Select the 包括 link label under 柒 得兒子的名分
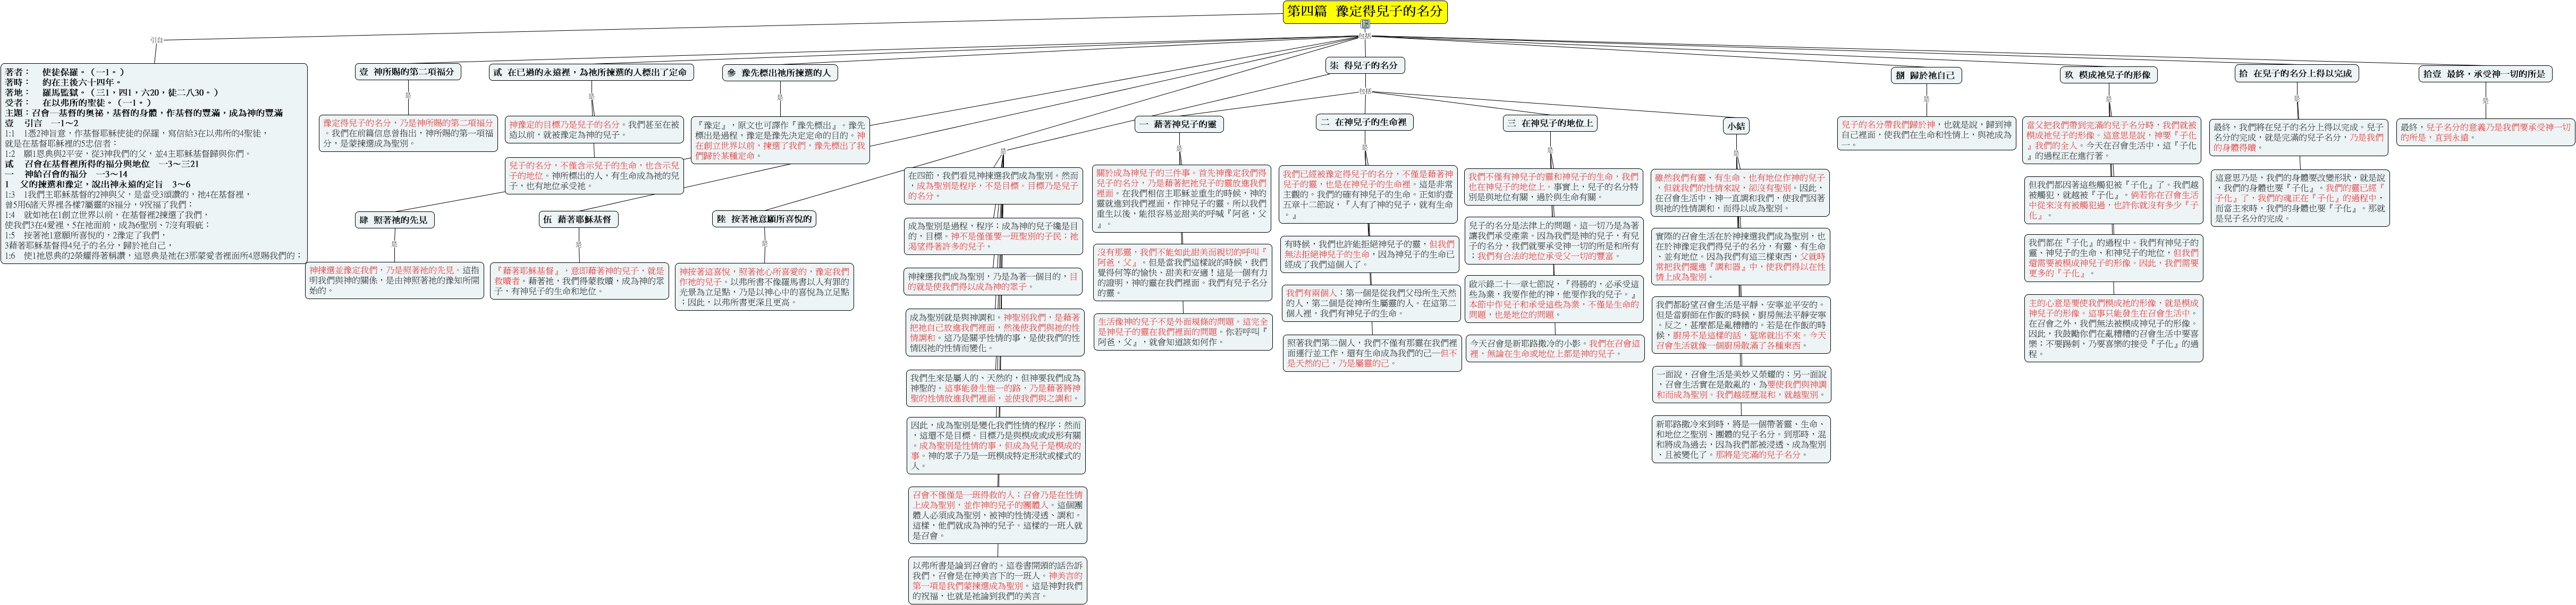 (1365, 90)
